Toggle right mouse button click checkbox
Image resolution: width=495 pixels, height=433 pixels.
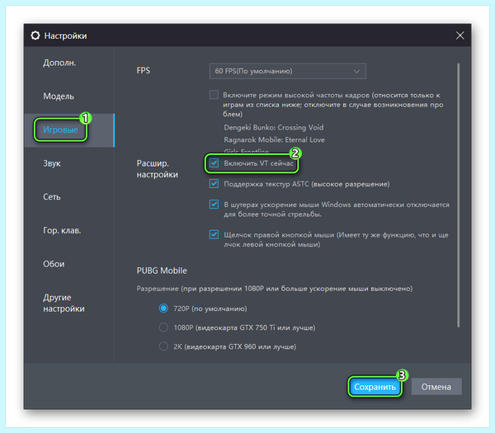(214, 234)
